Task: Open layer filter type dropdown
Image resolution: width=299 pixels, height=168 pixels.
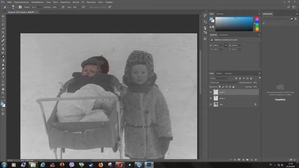Action: tap(219, 78)
